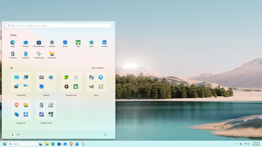Open clock showing 12:36 PM
The width and height of the screenshot is (262, 147).
[x=256, y=144]
